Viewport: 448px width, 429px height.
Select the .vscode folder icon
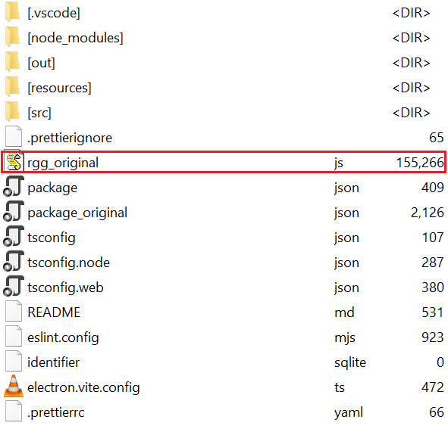pyautogui.click(x=12, y=12)
